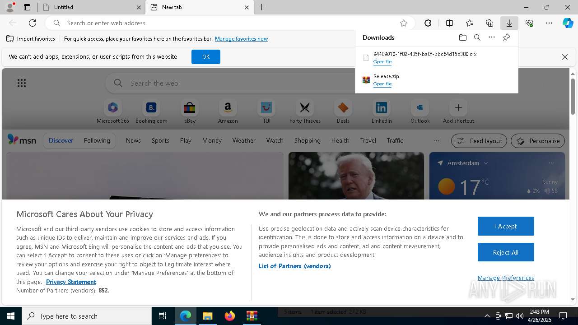The image size is (578, 325).
Task: Toggle the split screen icon
Action: click(x=449, y=23)
